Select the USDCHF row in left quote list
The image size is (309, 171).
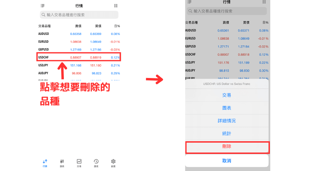point(79,57)
